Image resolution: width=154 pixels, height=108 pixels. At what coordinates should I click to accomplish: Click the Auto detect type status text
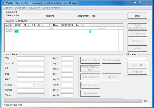pyautogui.click(x=13, y=105)
